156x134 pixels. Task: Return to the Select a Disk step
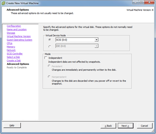click(13, 57)
